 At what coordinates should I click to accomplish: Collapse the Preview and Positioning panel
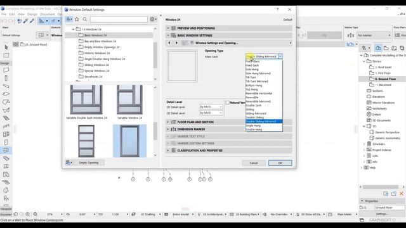point(168,28)
